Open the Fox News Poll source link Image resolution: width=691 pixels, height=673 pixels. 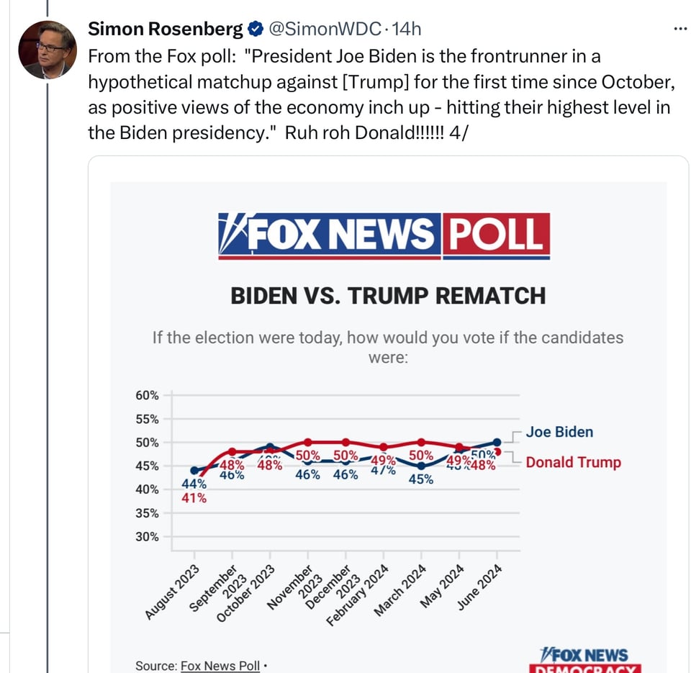(220, 666)
